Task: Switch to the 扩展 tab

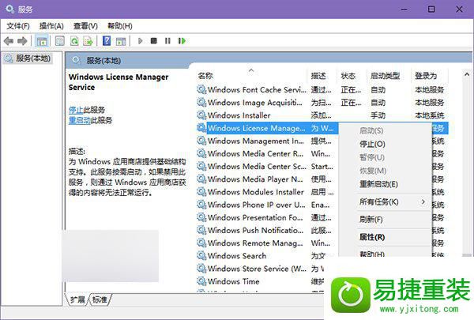Action: [77, 299]
